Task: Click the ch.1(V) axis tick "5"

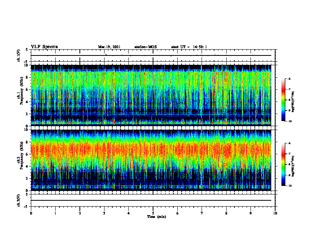Action: [x=27, y=50]
